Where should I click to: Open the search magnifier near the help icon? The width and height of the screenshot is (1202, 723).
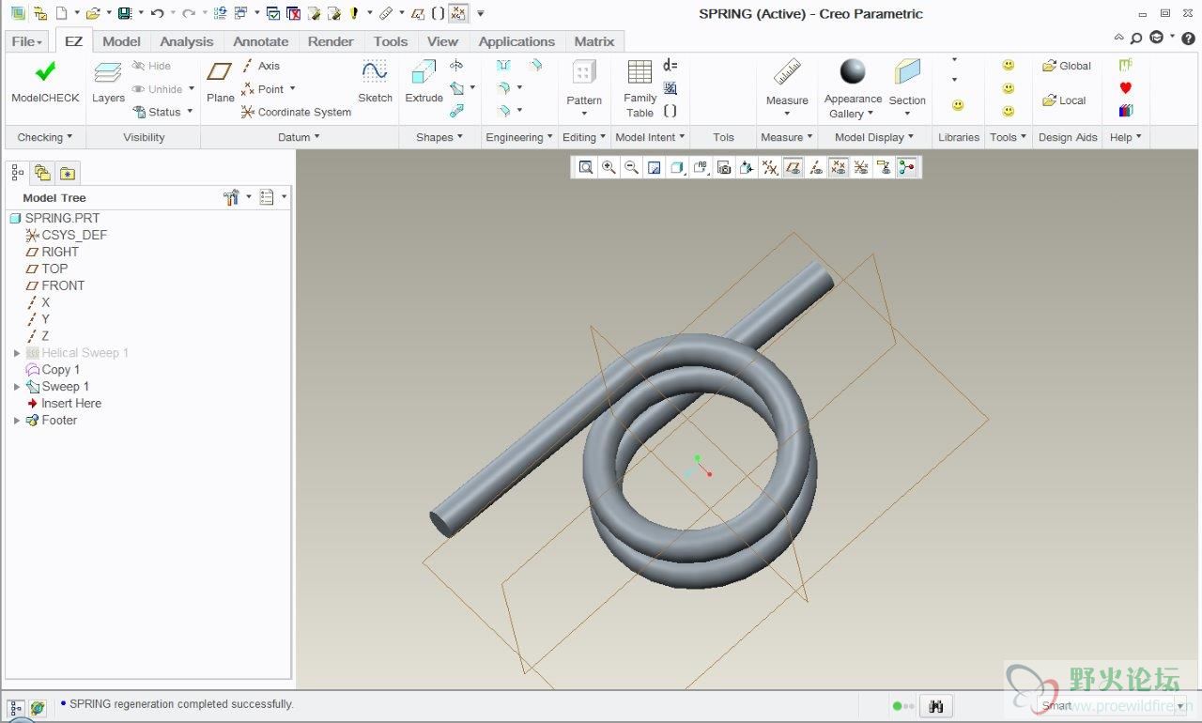point(1136,38)
